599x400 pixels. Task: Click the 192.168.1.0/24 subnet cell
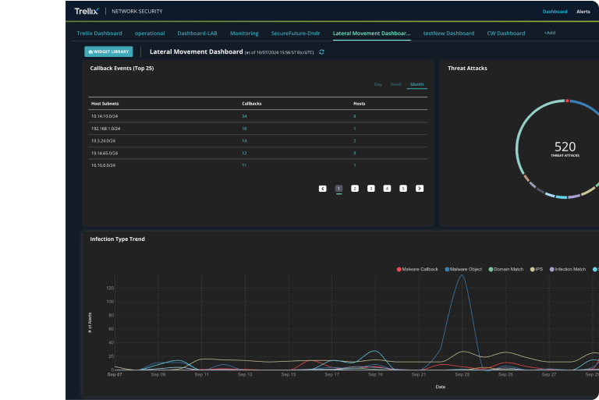tap(105, 129)
